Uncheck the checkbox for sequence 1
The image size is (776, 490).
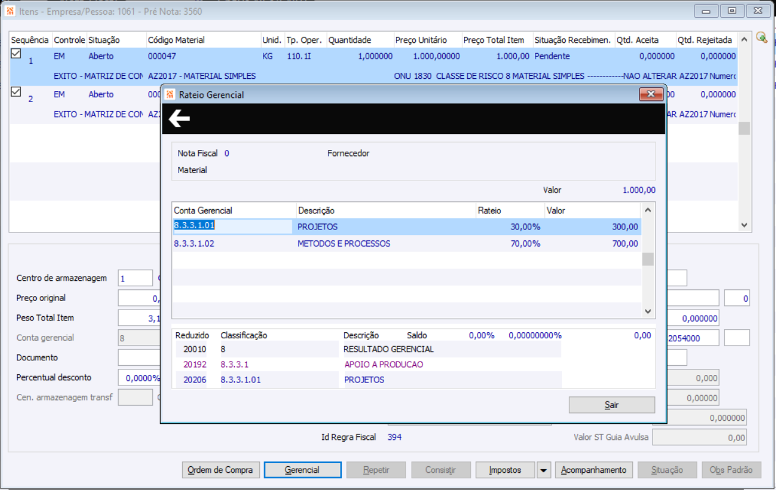point(17,54)
